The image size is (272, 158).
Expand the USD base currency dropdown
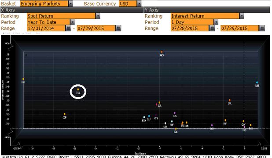[x=139, y=4]
